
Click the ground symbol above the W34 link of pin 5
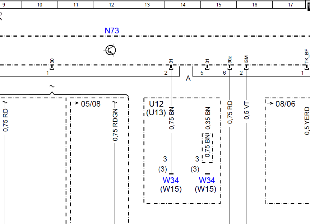tap(207, 174)
